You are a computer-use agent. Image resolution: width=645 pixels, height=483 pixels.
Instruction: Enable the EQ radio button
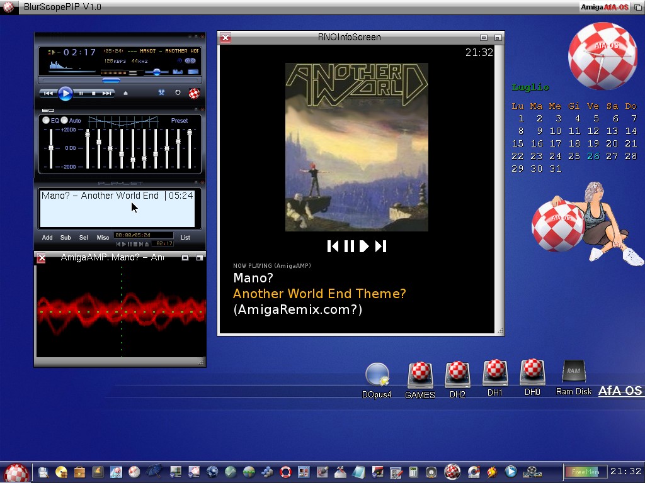46,120
